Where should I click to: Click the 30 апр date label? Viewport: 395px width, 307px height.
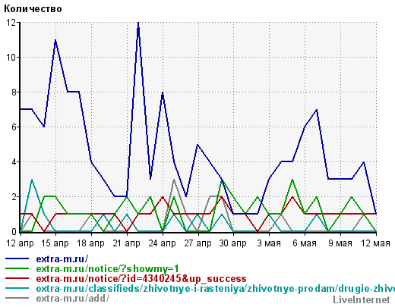[233, 243]
